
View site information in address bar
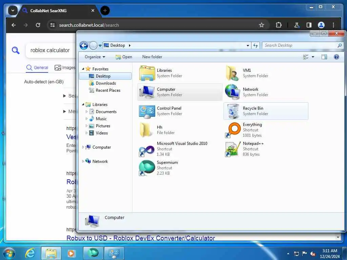52,25
